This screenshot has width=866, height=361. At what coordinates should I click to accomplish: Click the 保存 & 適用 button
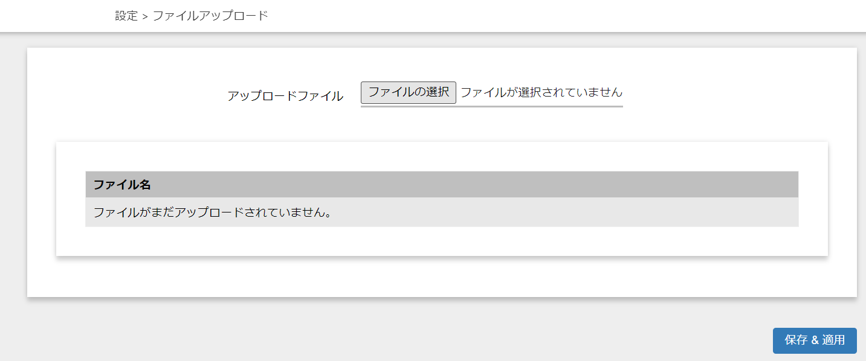point(815,340)
